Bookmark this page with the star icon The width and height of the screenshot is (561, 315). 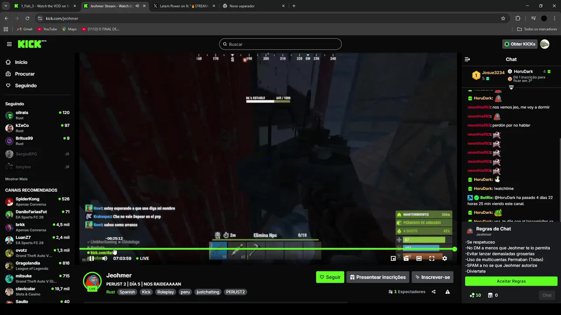(x=503, y=18)
